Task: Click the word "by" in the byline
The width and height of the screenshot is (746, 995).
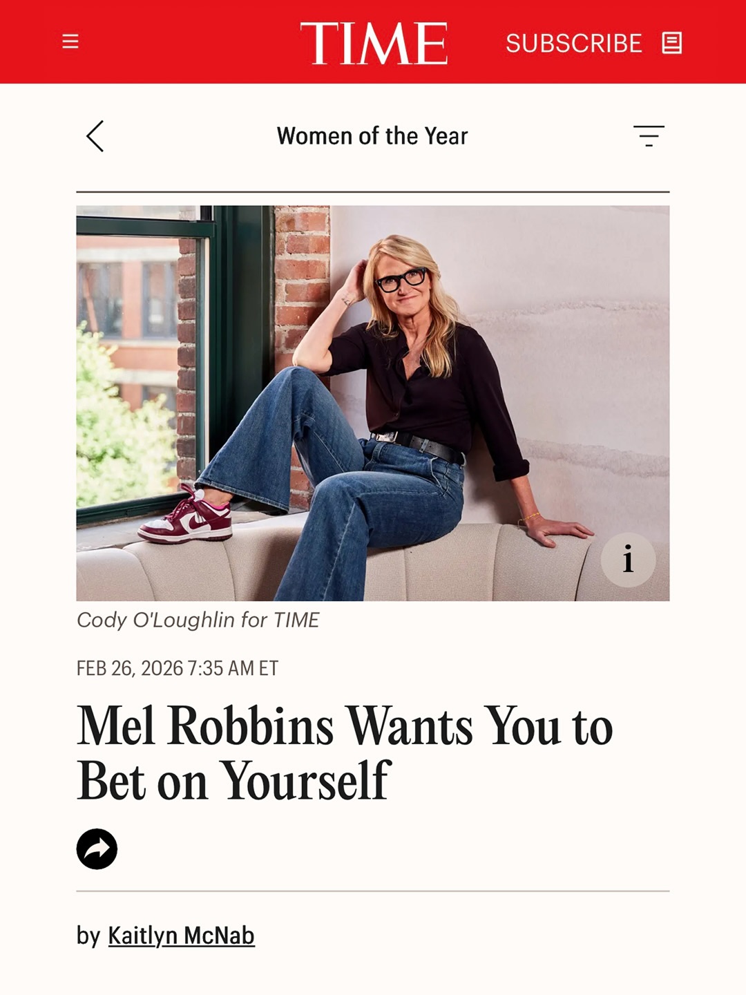Action: point(88,936)
